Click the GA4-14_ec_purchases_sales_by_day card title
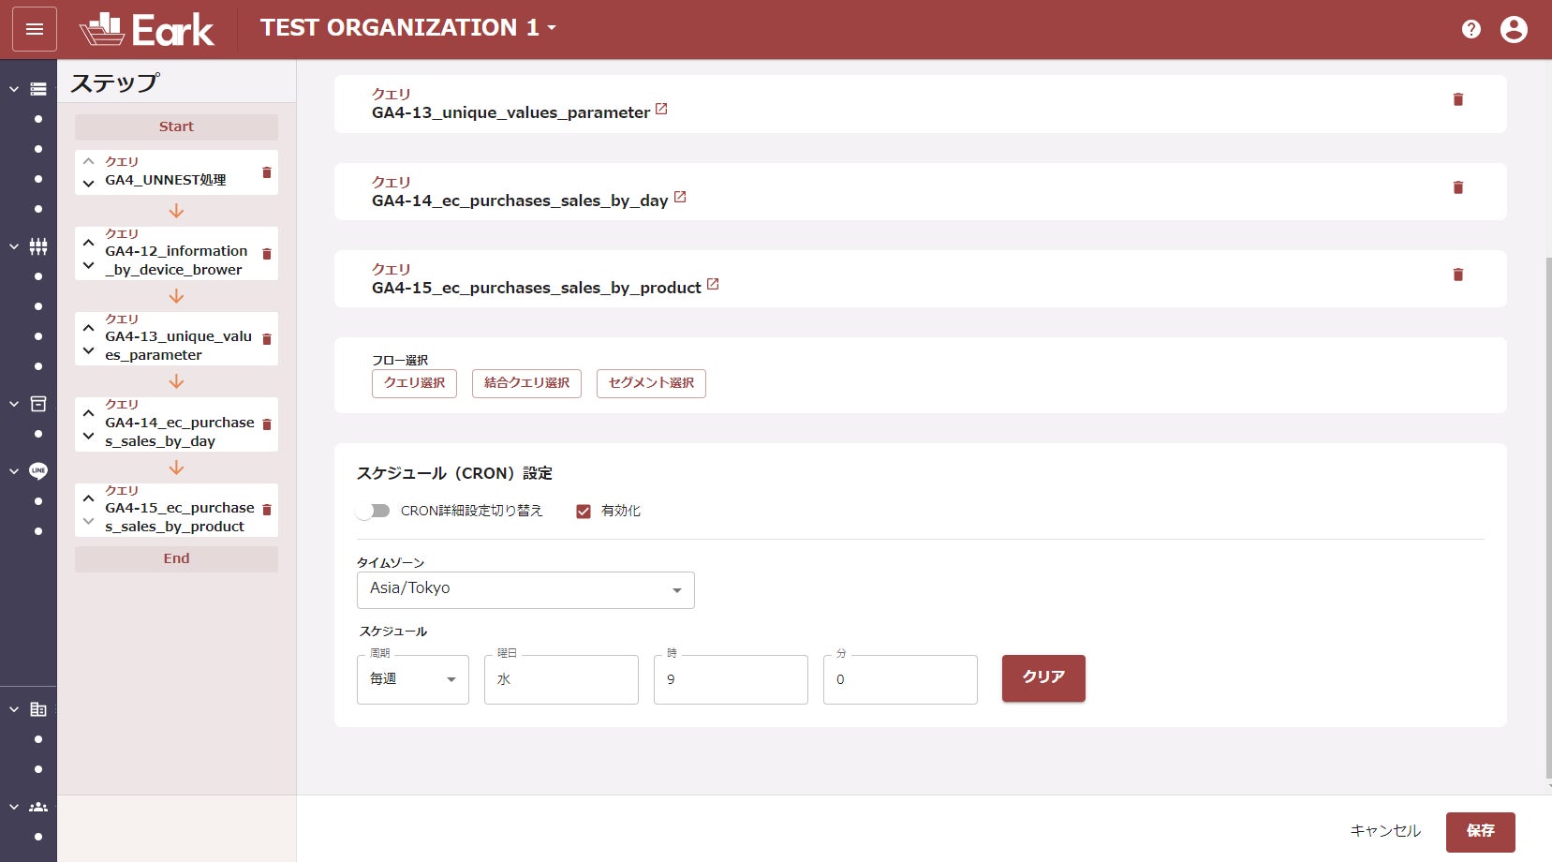The image size is (1552, 862). click(520, 201)
